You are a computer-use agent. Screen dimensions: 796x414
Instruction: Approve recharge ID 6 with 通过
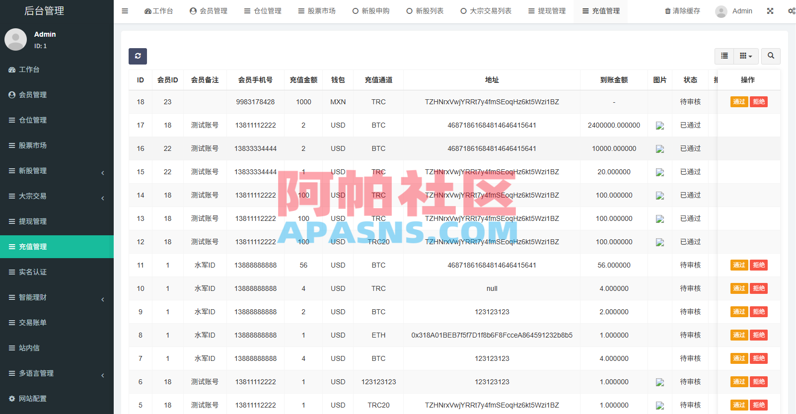739,382
